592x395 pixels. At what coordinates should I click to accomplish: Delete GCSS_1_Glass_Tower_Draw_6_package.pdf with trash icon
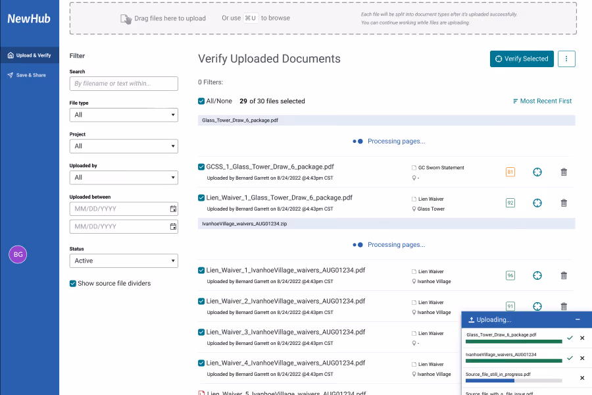(x=564, y=172)
